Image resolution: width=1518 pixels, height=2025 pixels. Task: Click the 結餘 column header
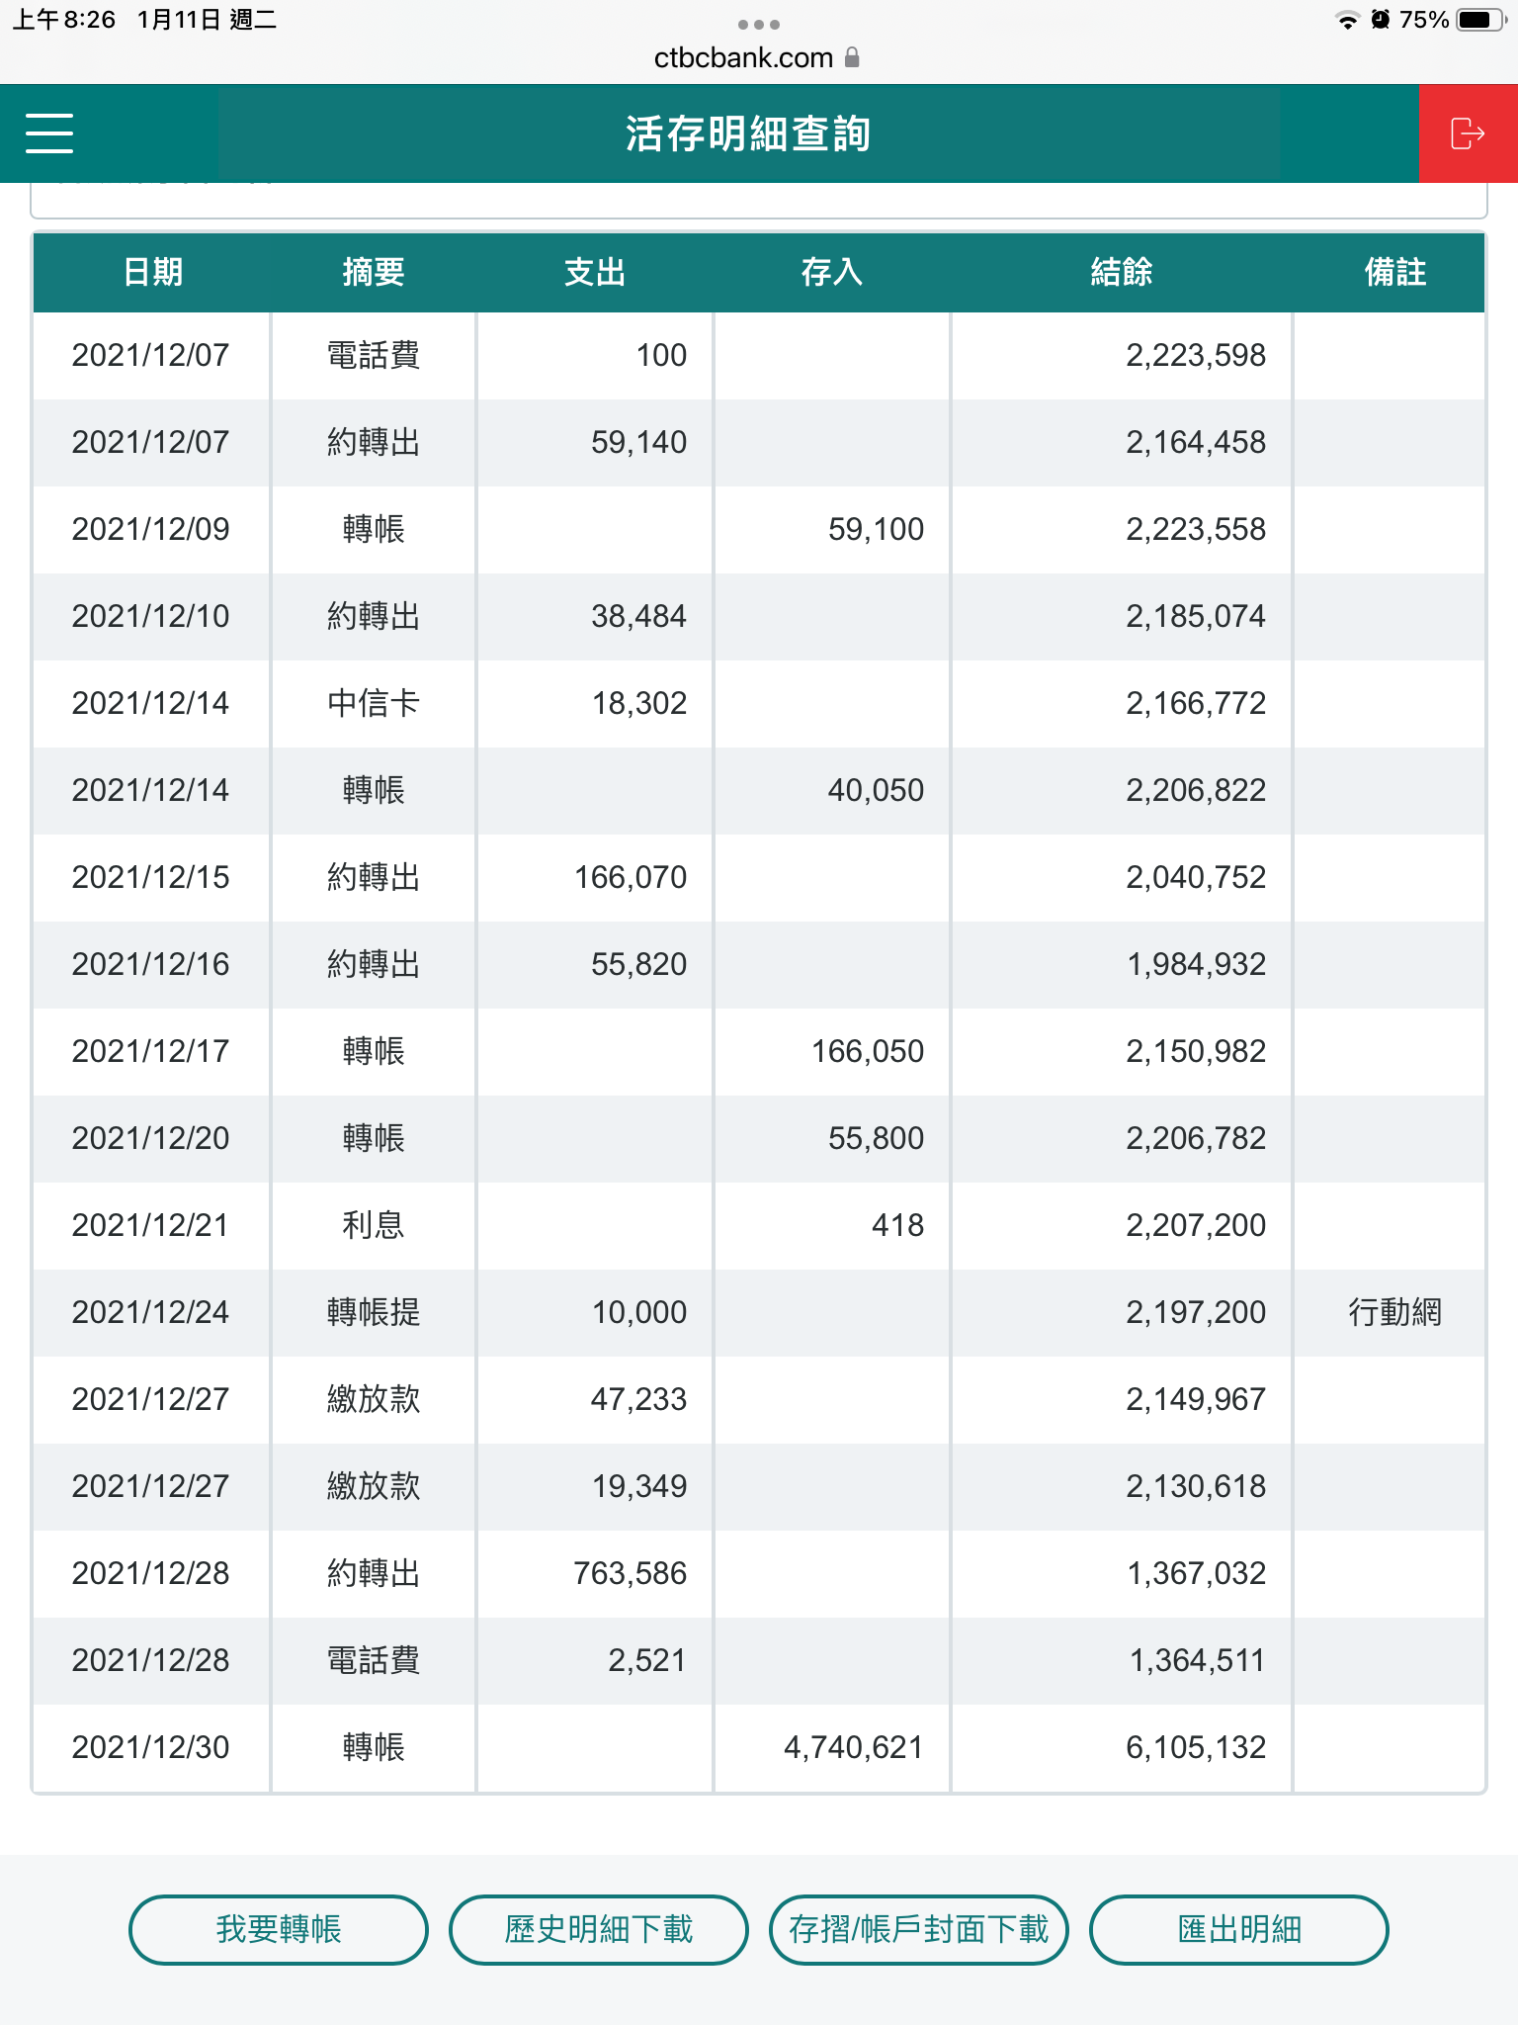pos(1121,272)
